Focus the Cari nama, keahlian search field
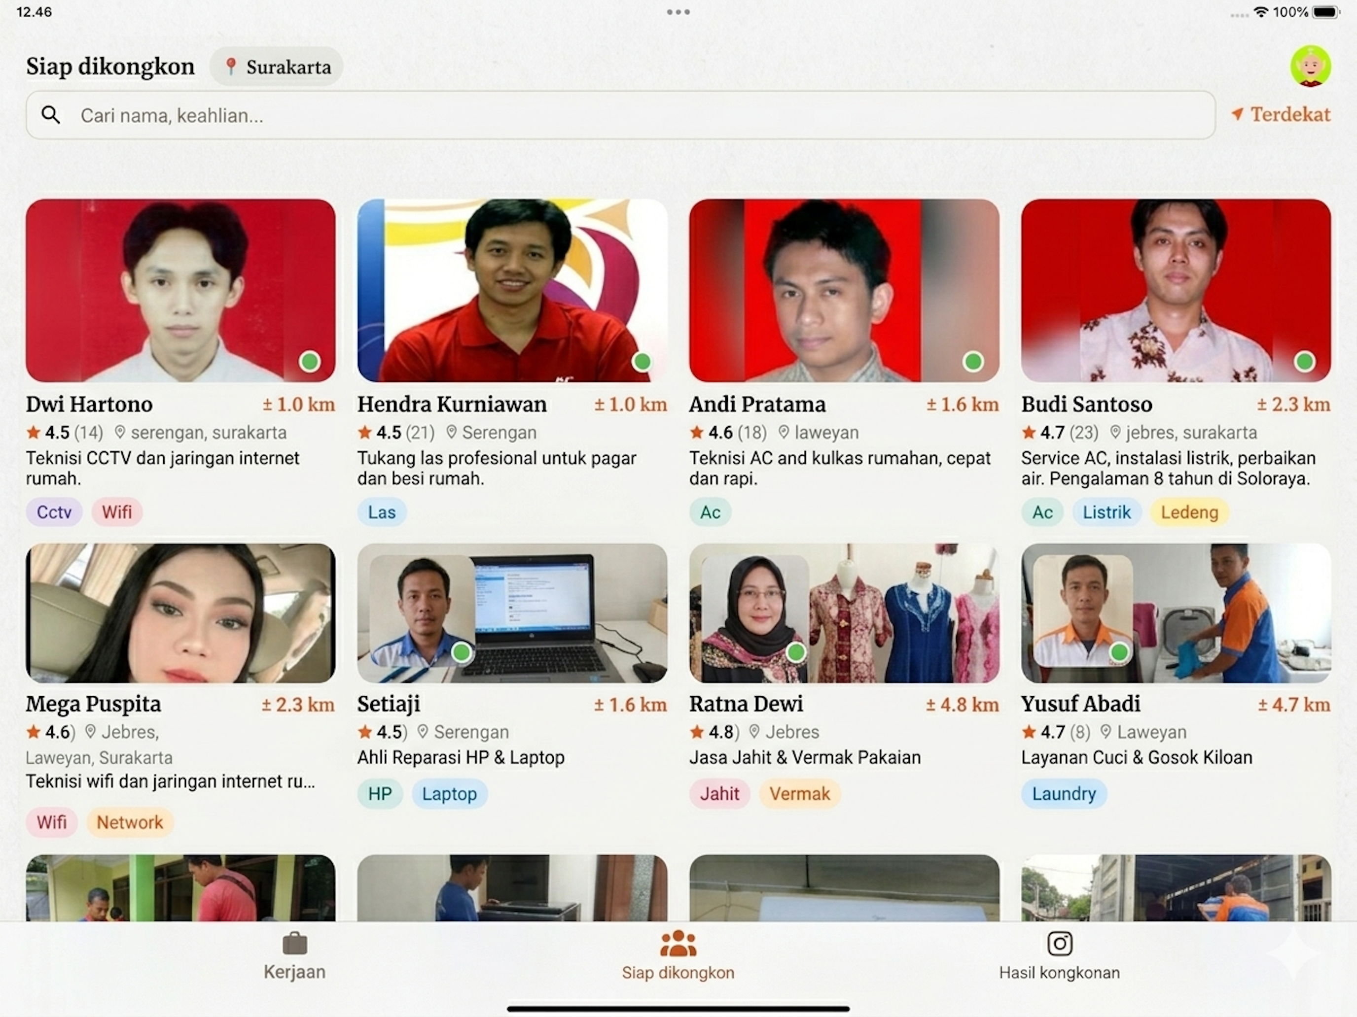Viewport: 1357px width, 1017px height. 620,115
